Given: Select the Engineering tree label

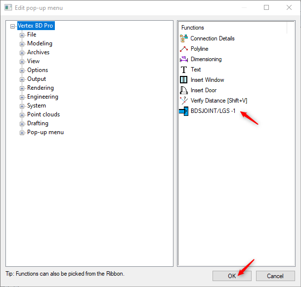Looking at the screenshot, I should pyautogui.click(x=43, y=97).
